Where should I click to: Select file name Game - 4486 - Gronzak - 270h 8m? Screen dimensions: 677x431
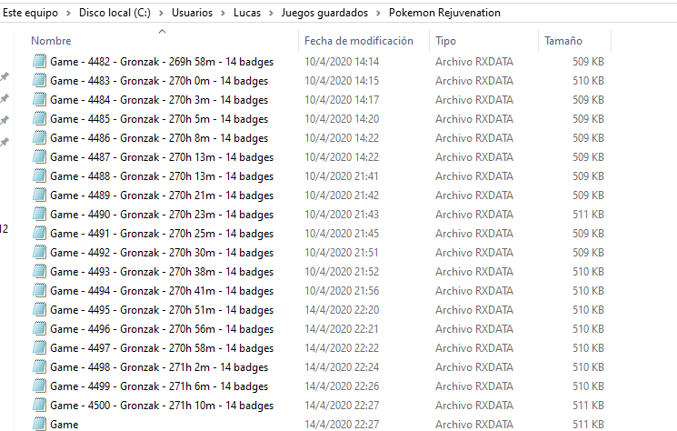coord(159,138)
